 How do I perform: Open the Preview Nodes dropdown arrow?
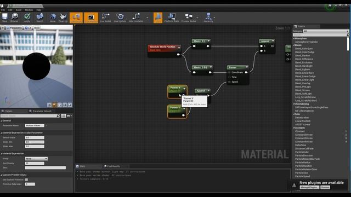[197, 18]
